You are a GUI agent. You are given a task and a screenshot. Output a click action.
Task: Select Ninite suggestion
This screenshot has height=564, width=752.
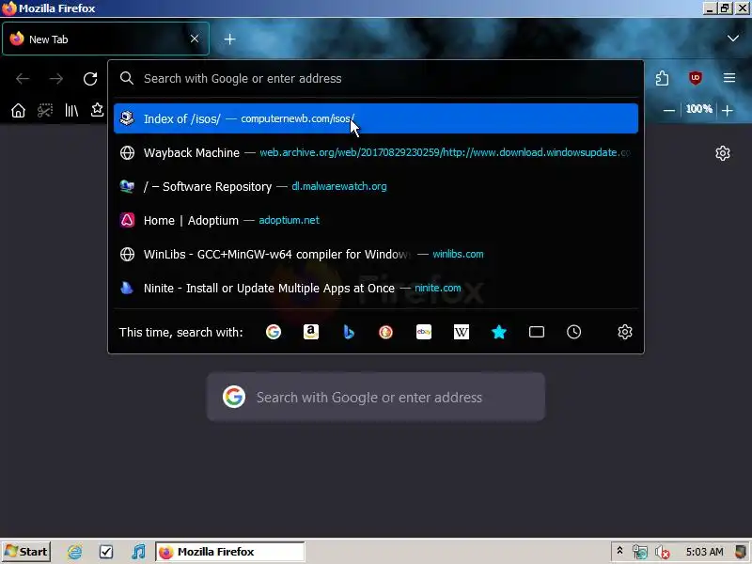coord(375,289)
